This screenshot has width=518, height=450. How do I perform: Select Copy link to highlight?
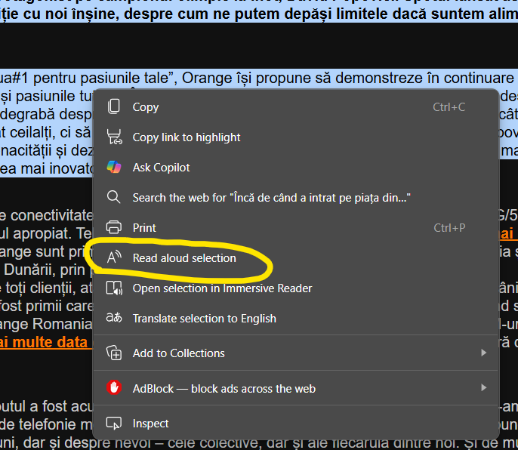296,137
